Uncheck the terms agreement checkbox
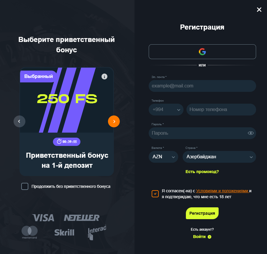 [x=155, y=194]
